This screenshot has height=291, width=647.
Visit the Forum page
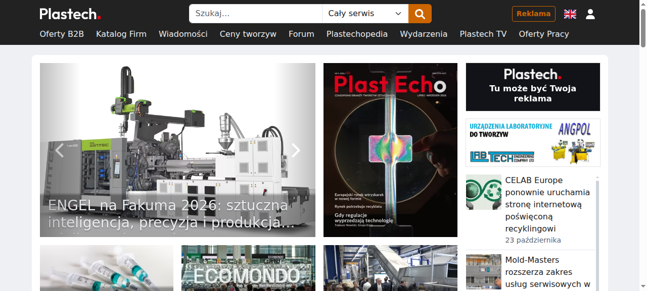coord(301,34)
